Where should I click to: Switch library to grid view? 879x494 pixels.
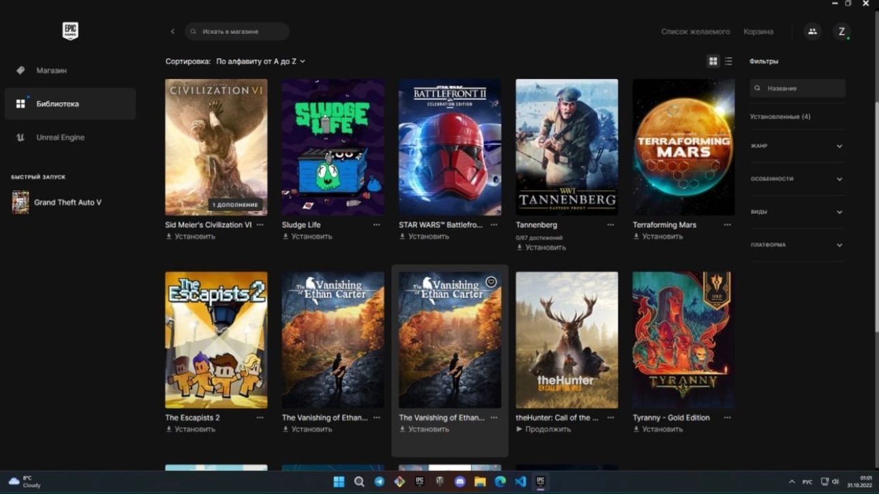pos(713,61)
